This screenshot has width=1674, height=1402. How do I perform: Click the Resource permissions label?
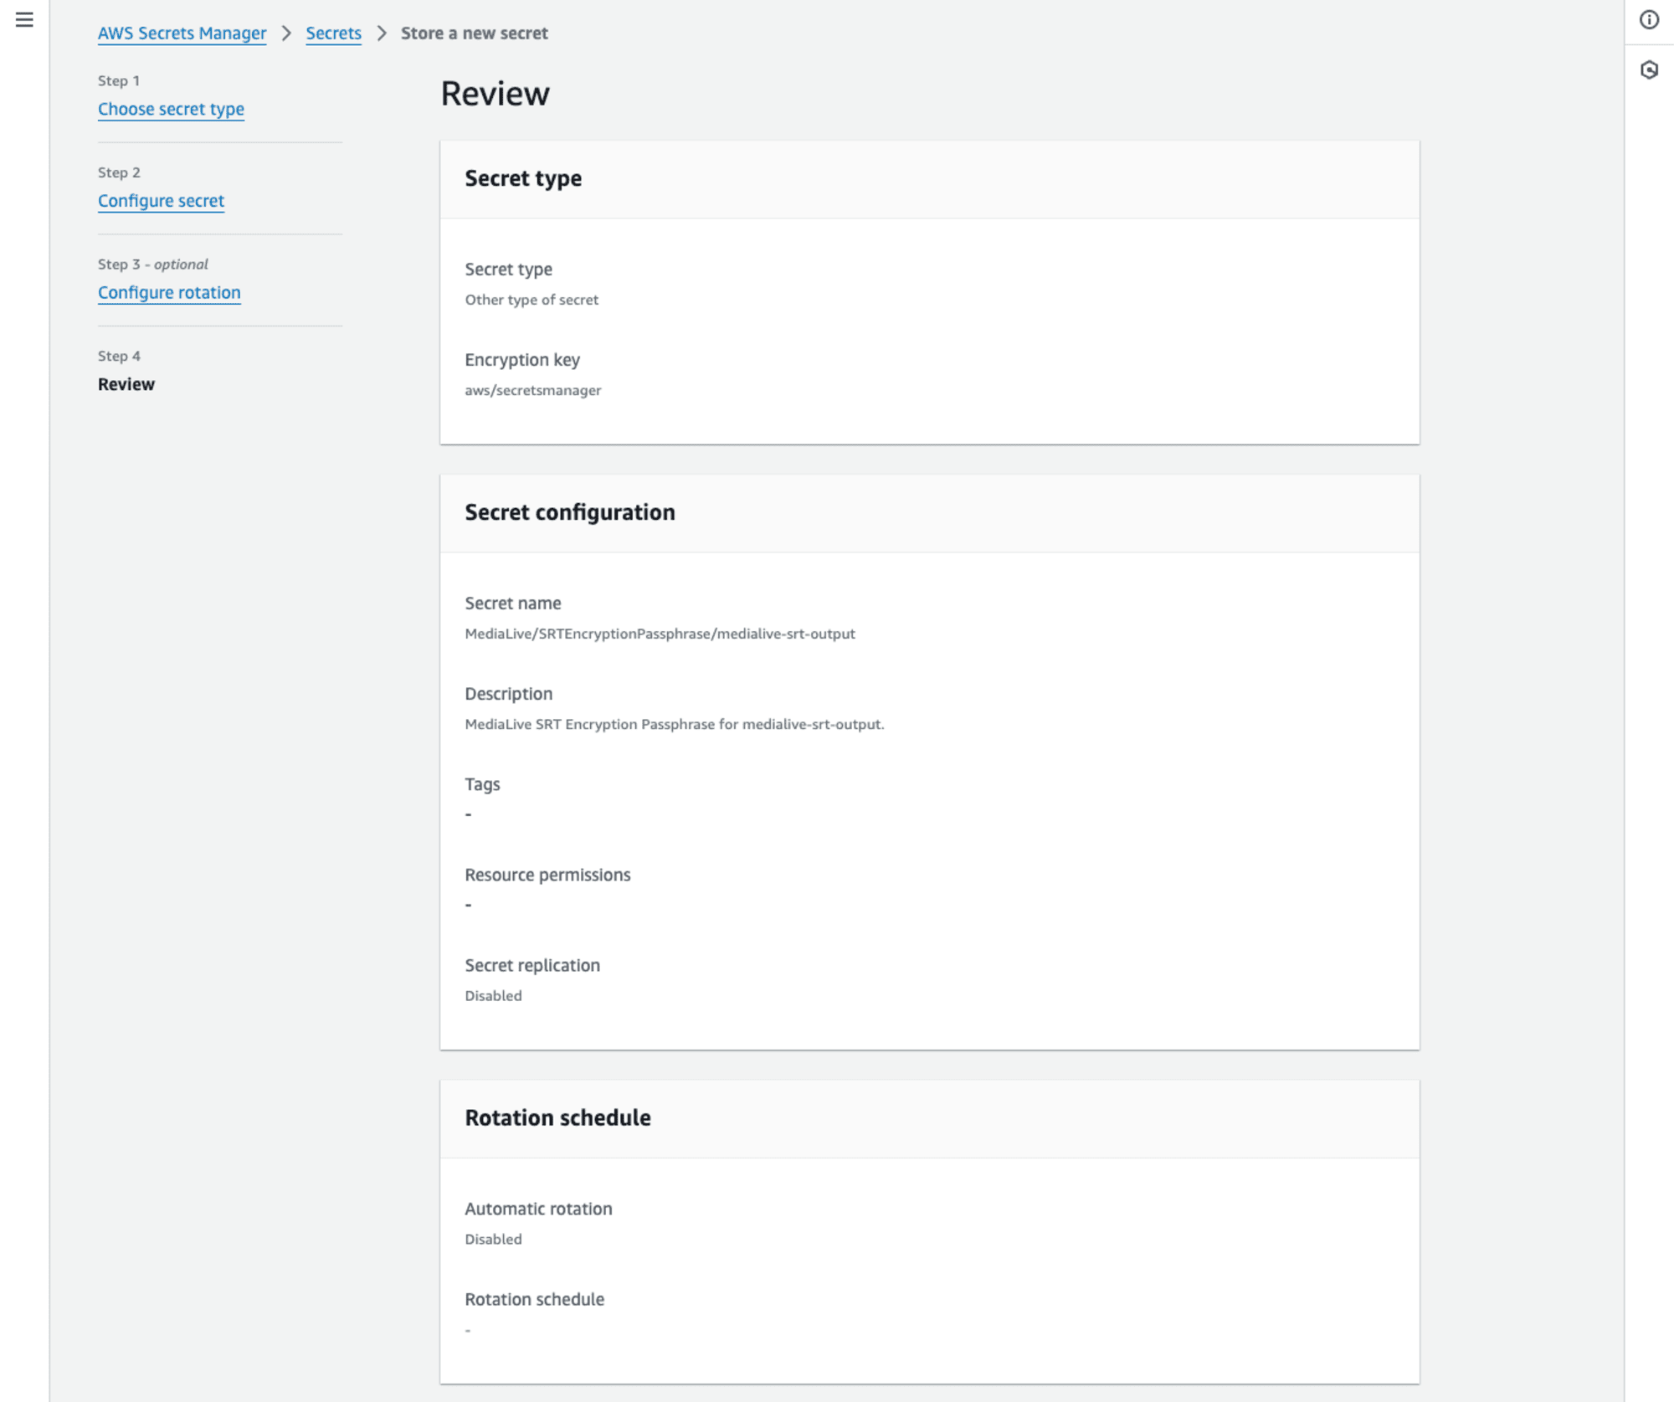pos(547,875)
